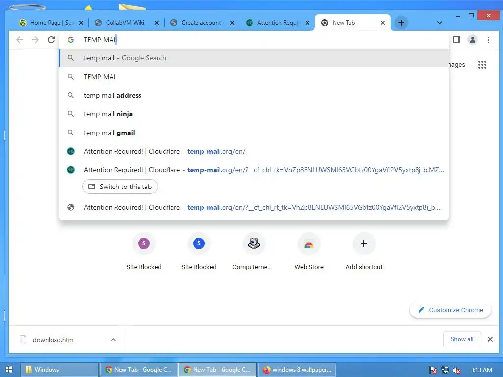This screenshot has width=503, height=377.
Task: Expand download.htm options chevron
Action: pyautogui.click(x=113, y=340)
